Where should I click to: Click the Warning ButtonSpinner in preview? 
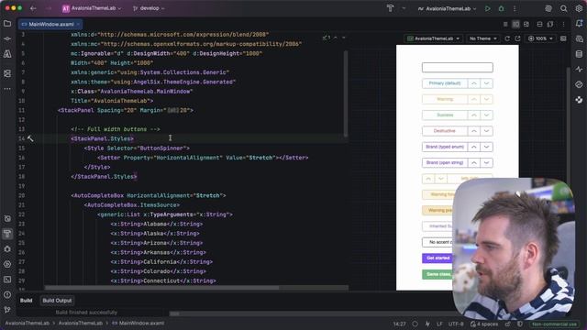457,99
